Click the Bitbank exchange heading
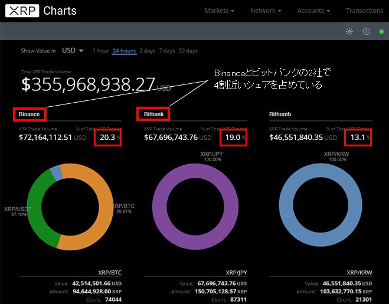This screenshot has height=304, width=389. [x=154, y=115]
